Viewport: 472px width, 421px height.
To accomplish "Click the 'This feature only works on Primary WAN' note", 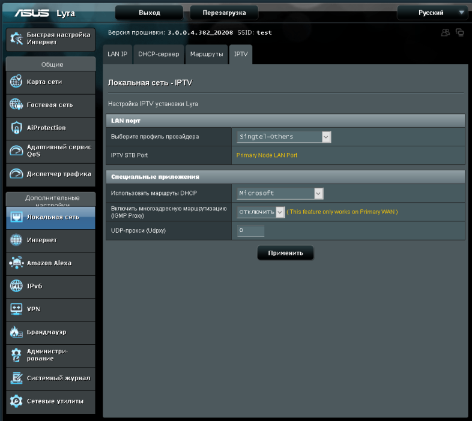I will (342, 212).
